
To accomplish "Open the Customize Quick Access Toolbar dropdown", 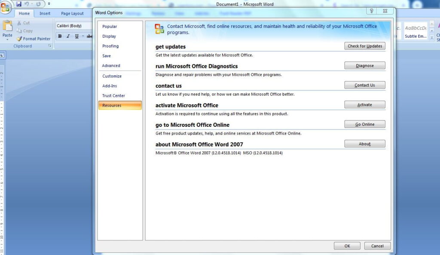I will click(49, 4).
